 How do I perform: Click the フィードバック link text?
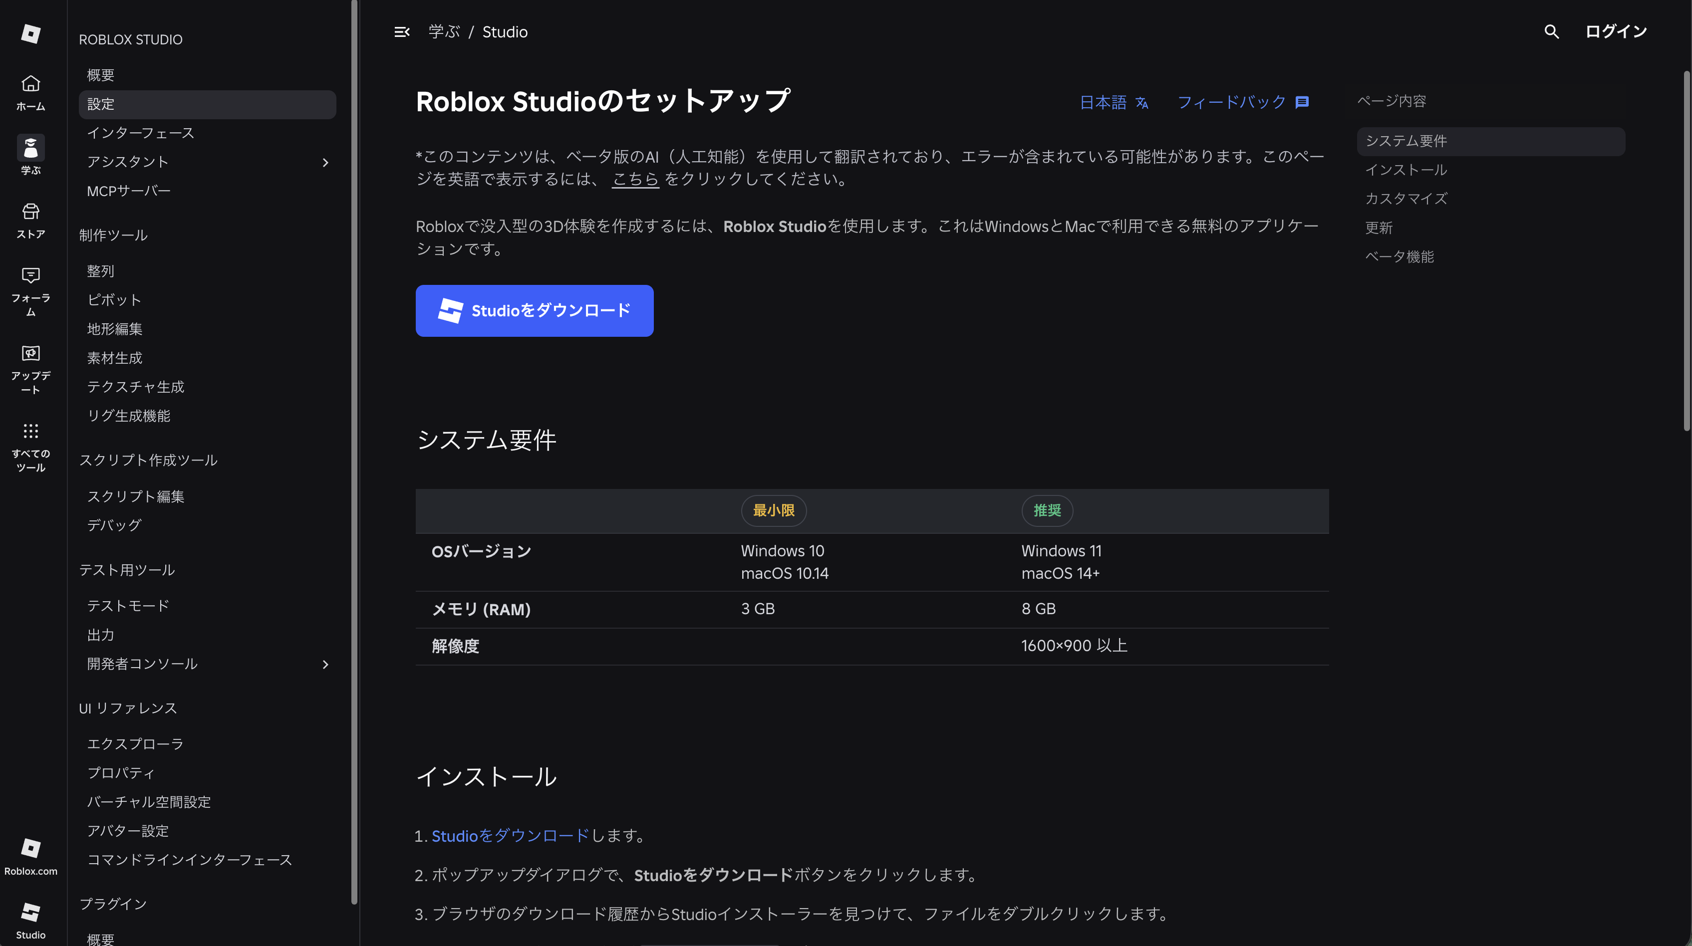[x=1231, y=102]
